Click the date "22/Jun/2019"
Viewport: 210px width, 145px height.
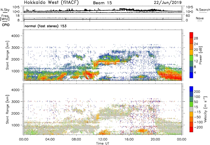(168, 2)
